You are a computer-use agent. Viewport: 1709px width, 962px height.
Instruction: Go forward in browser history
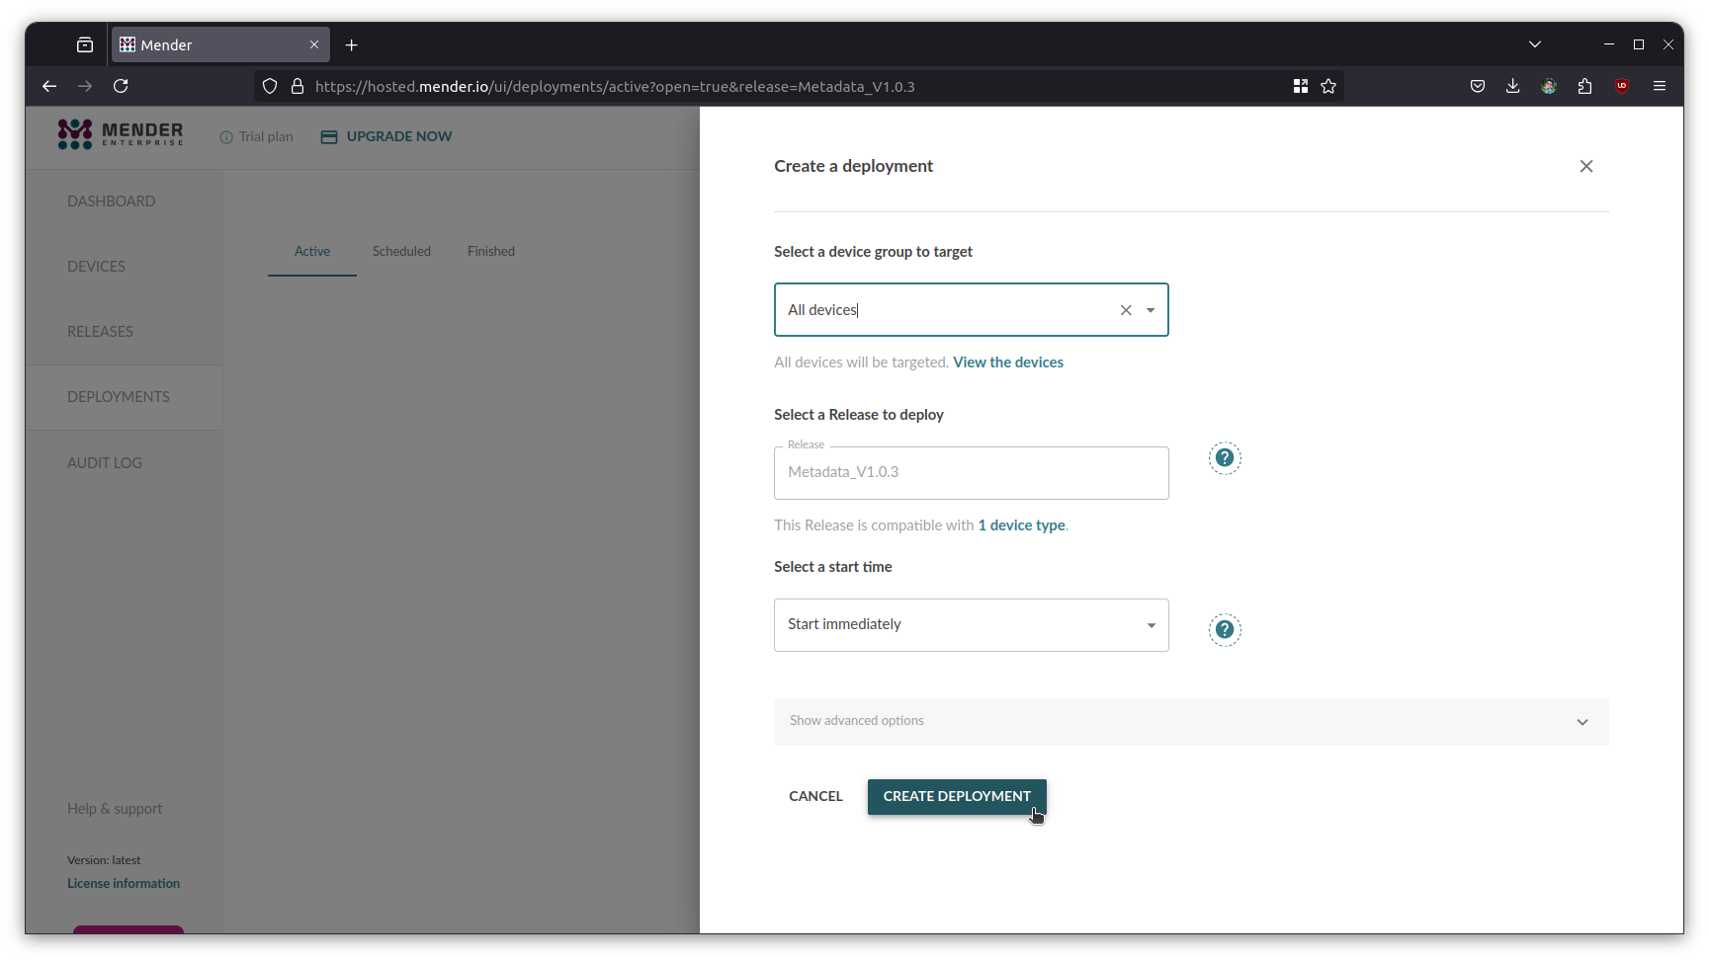[x=85, y=86]
